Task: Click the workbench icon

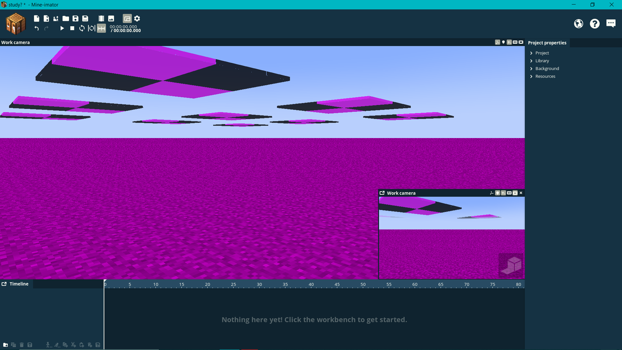Action: click(x=15, y=23)
